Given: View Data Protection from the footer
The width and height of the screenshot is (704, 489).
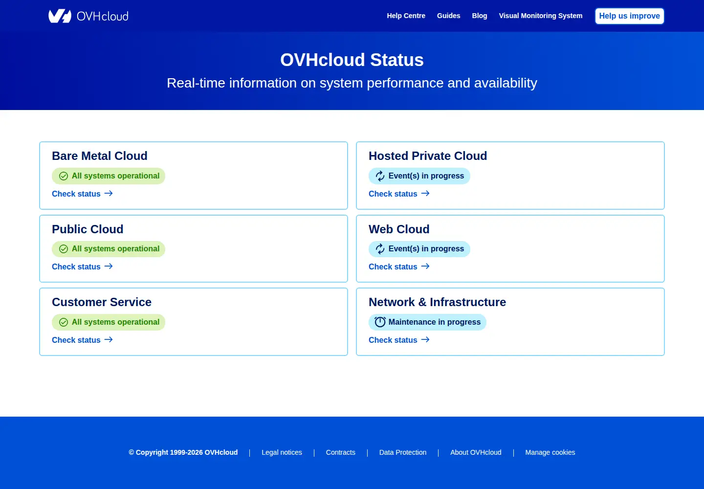Looking at the screenshot, I should point(403,452).
